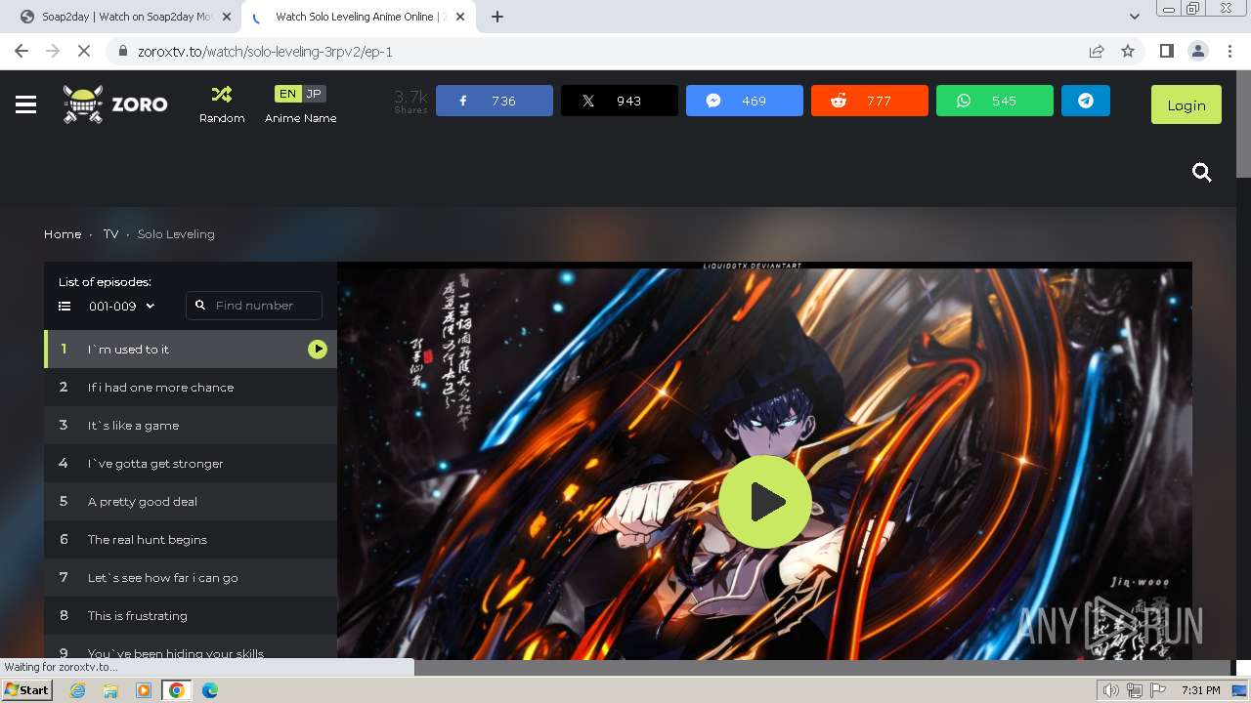Go to Home breadcrumb link
The height and width of the screenshot is (703, 1251).
point(63,234)
